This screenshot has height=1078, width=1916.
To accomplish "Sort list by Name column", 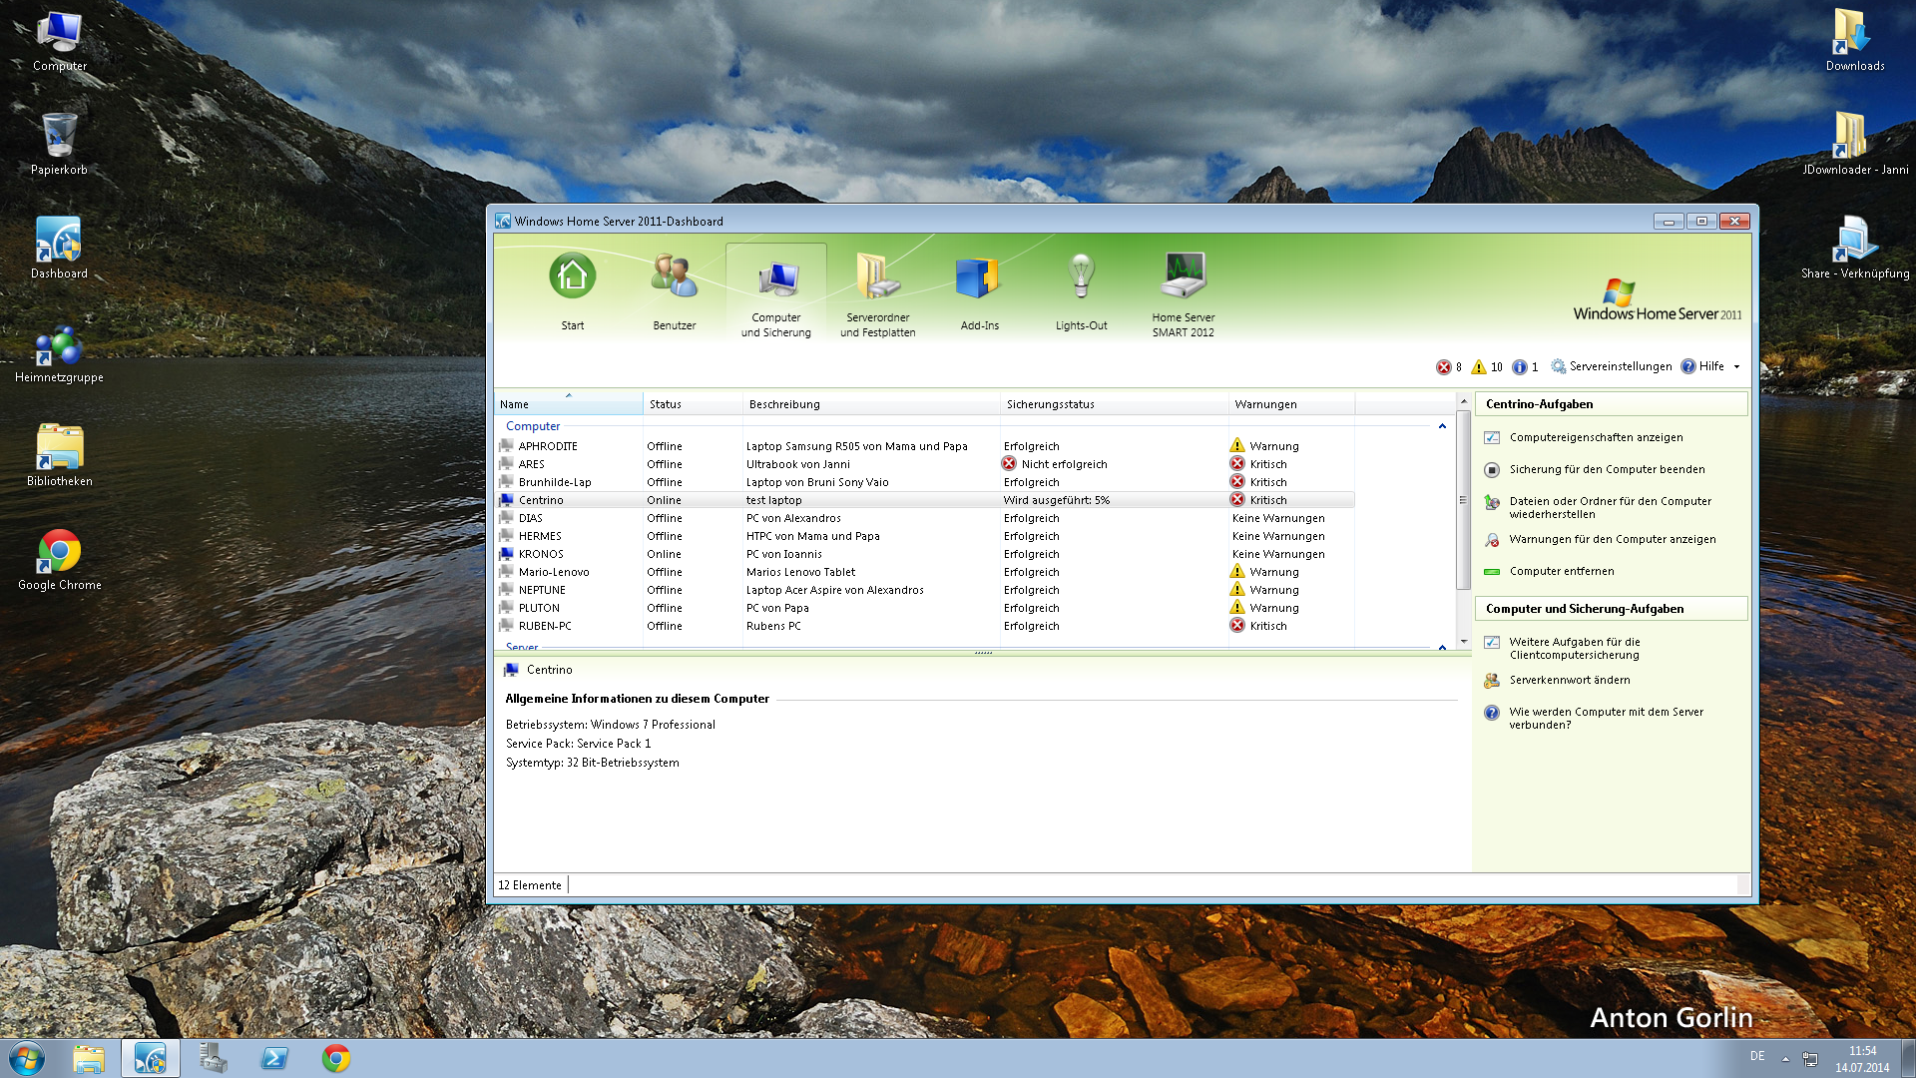I will (x=569, y=403).
